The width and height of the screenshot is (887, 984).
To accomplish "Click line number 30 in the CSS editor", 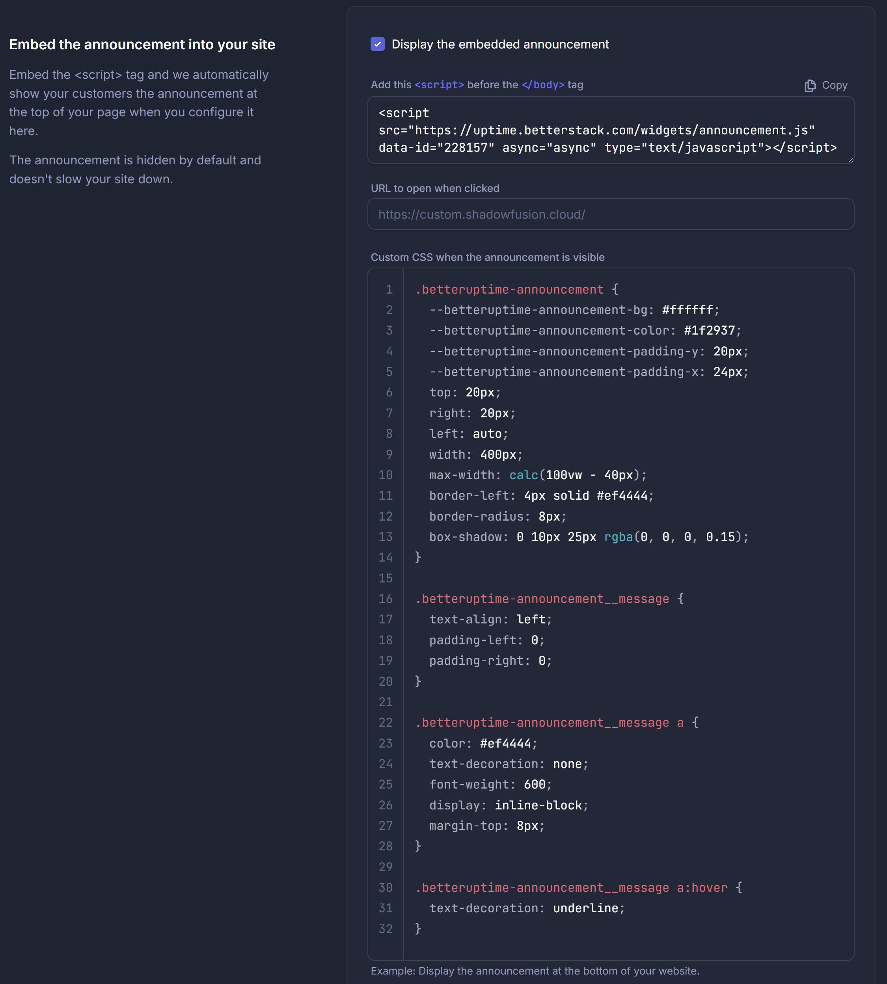I will pos(385,887).
